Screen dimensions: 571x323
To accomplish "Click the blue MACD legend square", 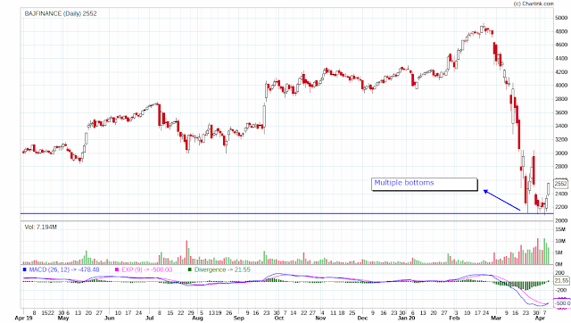I will pyautogui.click(x=25, y=269).
